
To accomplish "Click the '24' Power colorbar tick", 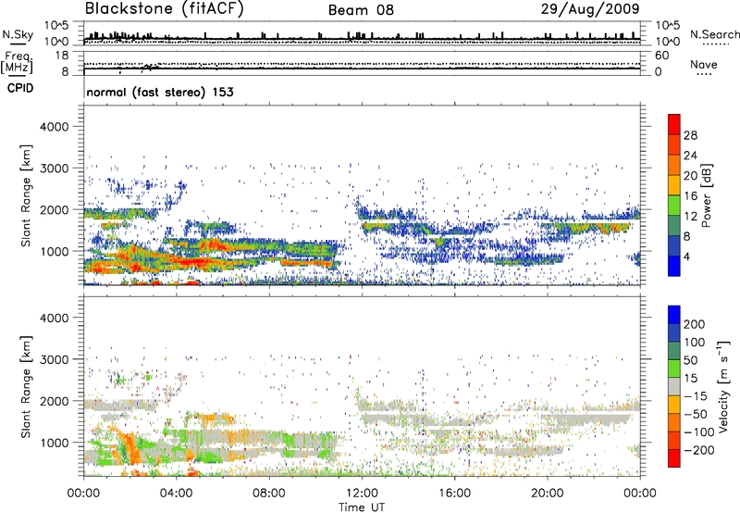I will tap(690, 156).
